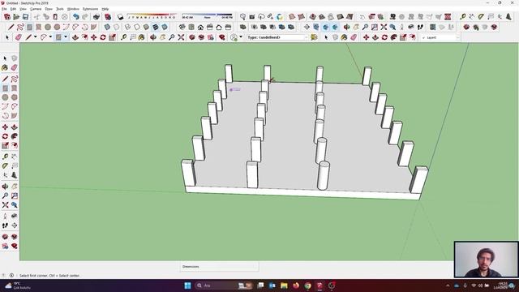This screenshot has height=292, width=519.
Task: Click the Open file icon in Standard toolbar
Action: click(x=16, y=17)
